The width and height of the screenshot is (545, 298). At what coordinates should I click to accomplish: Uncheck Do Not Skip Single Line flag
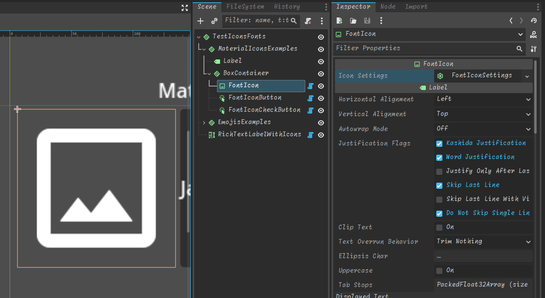click(439, 214)
